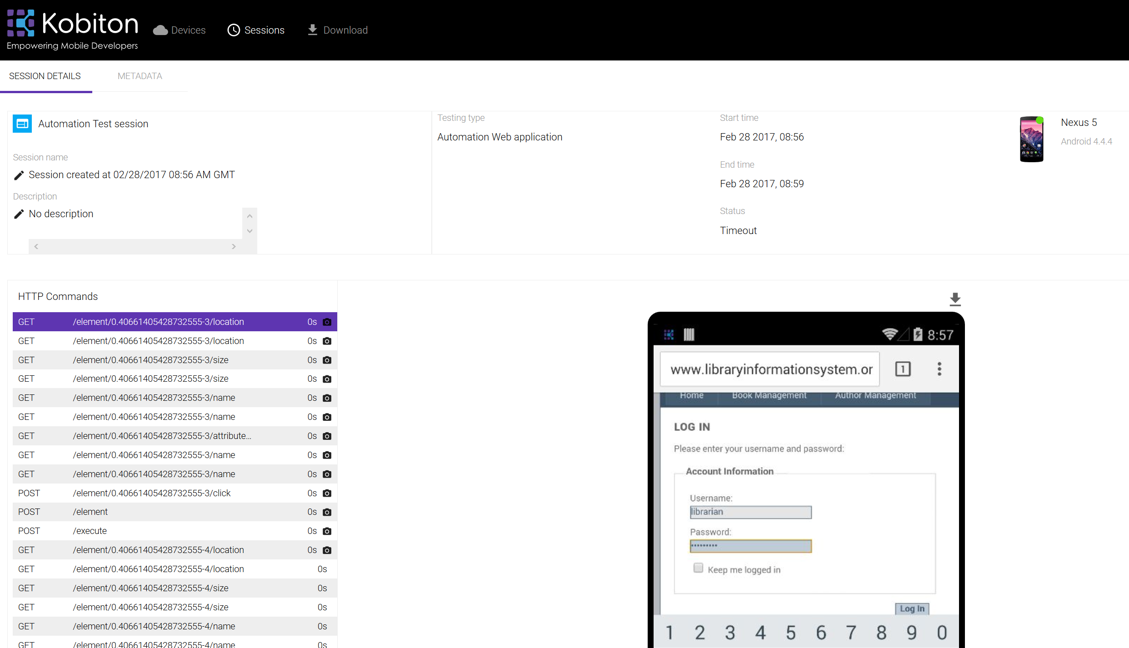This screenshot has width=1129, height=648.
Task: Click the Nexus 5 device thumbnail
Action: pos(1031,140)
